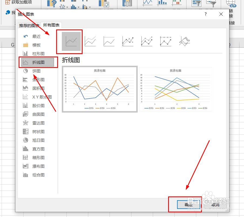Image resolution: width=244 pixels, height=217 pixels.
Task: Choose 瀑布图 waterfall category
Action: click(x=38, y=166)
